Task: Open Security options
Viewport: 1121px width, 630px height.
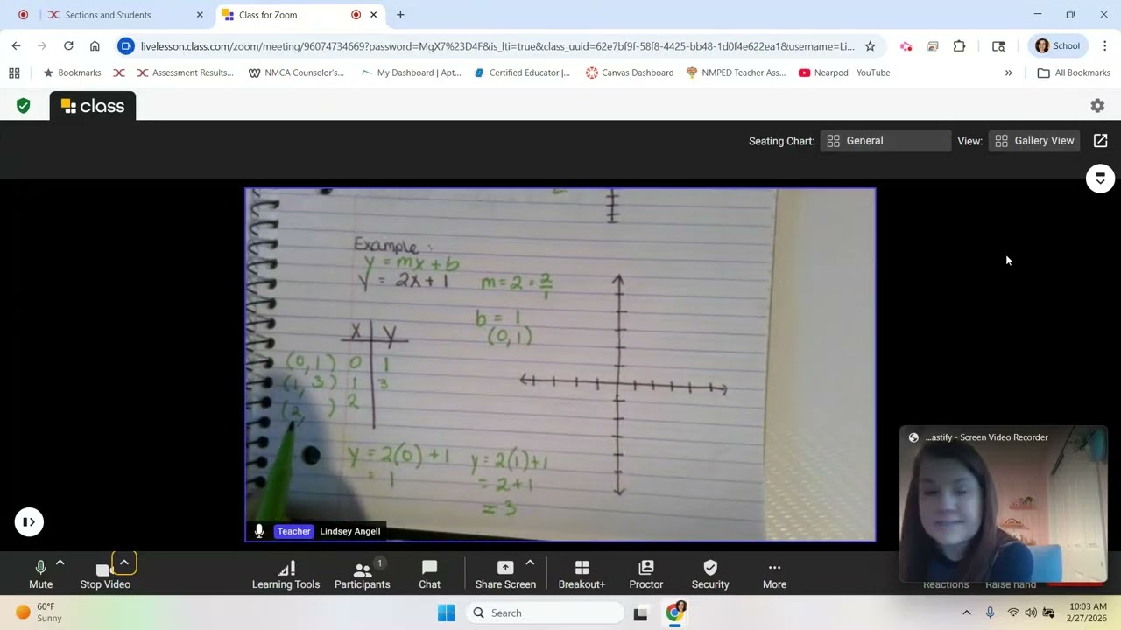Action: [710, 574]
